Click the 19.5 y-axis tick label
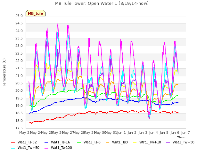205x154 pixels. (x=19, y=98)
